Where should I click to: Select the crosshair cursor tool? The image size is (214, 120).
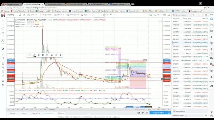tap(3, 21)
